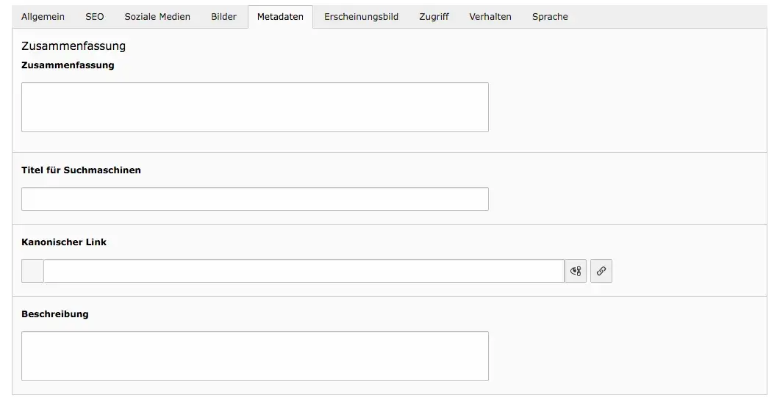Open the Zugriff tab
The width and height of the screenshot is (777, 398).
point(434,17)
